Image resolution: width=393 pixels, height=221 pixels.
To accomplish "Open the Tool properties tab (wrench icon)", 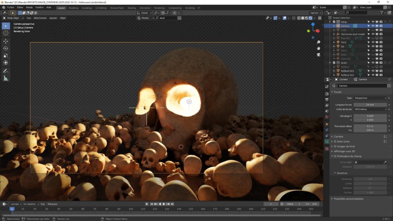I will [x=327, y=86].
